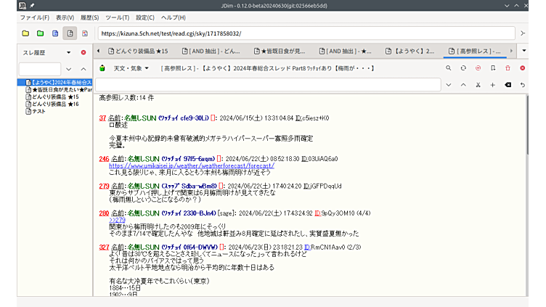This screenshot has width=546, height=307.
Task: Open the 履歴(S) menu
Action: point(91,17)
